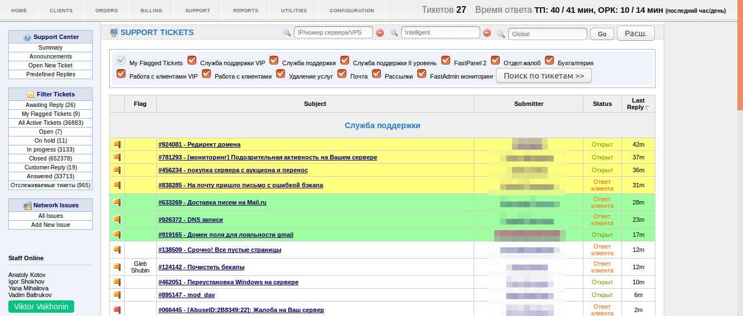Image resolution: width=743 pixels, height=316 pixels.
Task: Open the Clients menu
Action: point(61,11)
